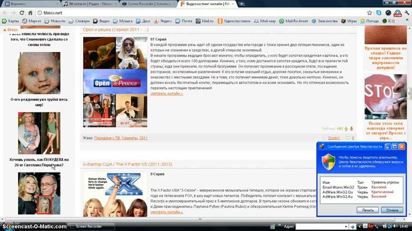Open the Маркет bookmark
The width and height of the screenshot is (412, 231).
[x=32, y=21]
